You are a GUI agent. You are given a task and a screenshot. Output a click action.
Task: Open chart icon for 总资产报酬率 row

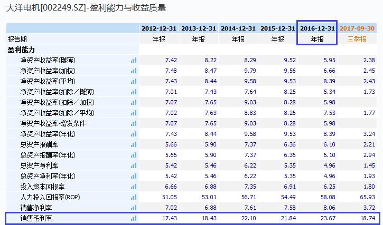click(134, 144)
